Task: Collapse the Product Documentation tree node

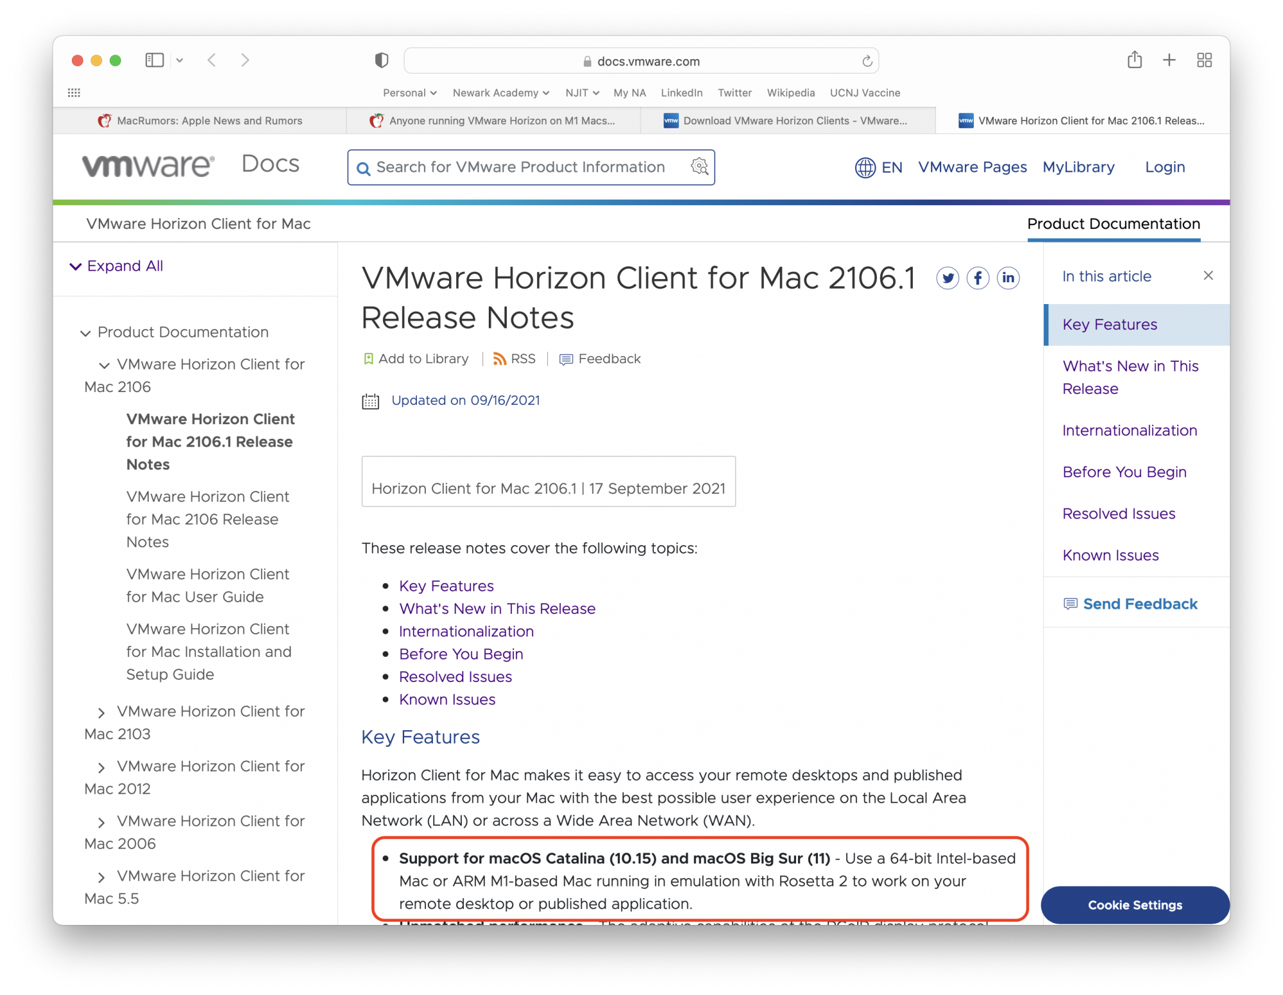Action: pos(85,333)
